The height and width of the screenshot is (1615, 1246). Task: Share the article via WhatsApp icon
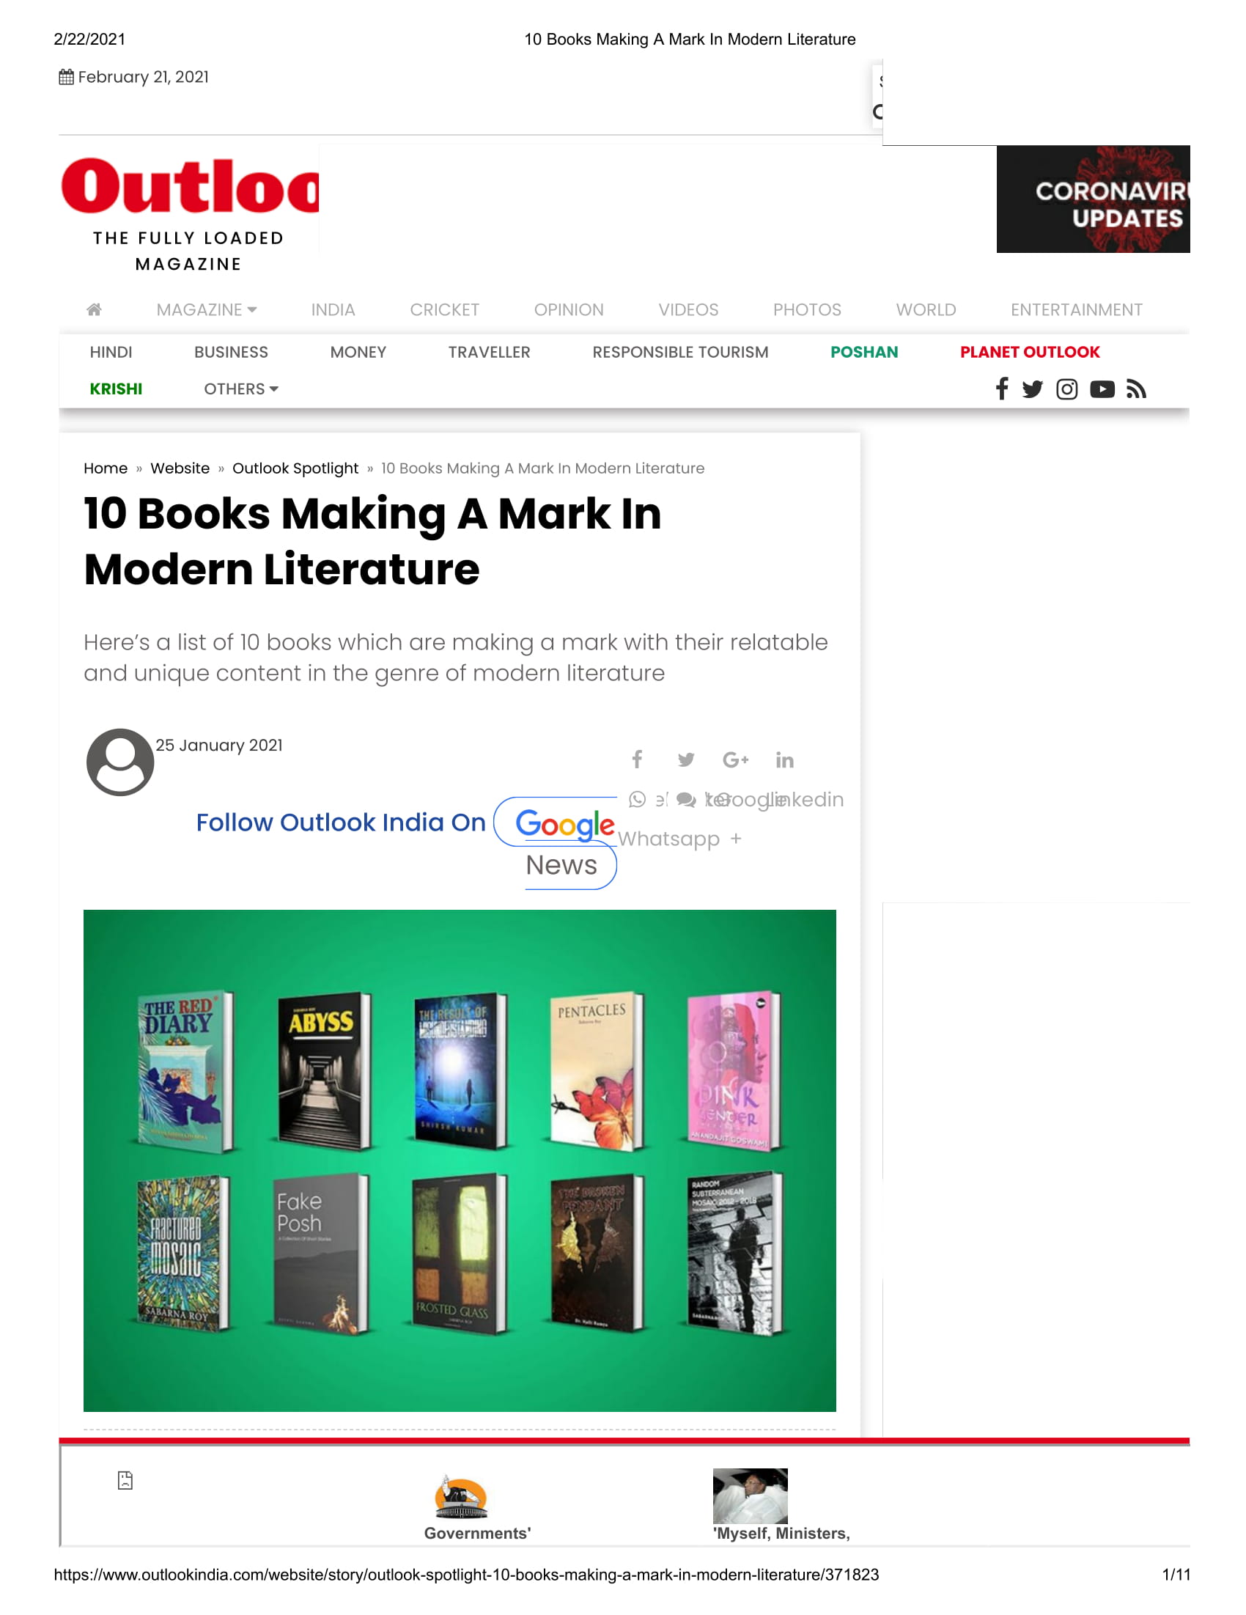pyautogui.click(x=637, y=799)
